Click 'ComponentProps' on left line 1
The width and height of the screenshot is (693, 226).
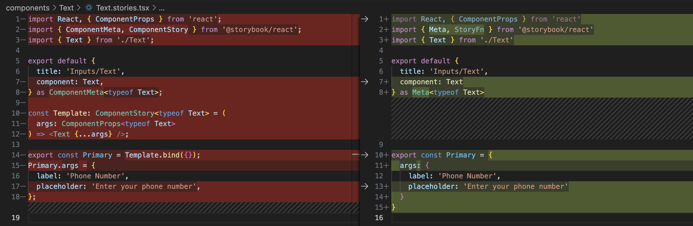tap(125, 19)
